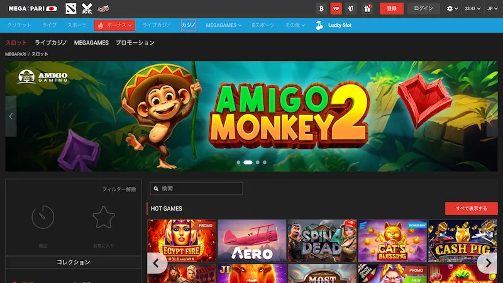This screenshot has height=283, width=503.
Task: Open the クリケット menu item
Action: click(x=19, y=25)
